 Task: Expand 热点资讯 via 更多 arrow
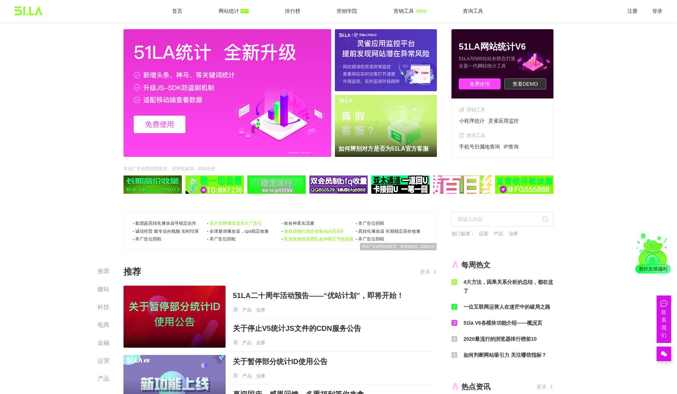tap(545, 387)
